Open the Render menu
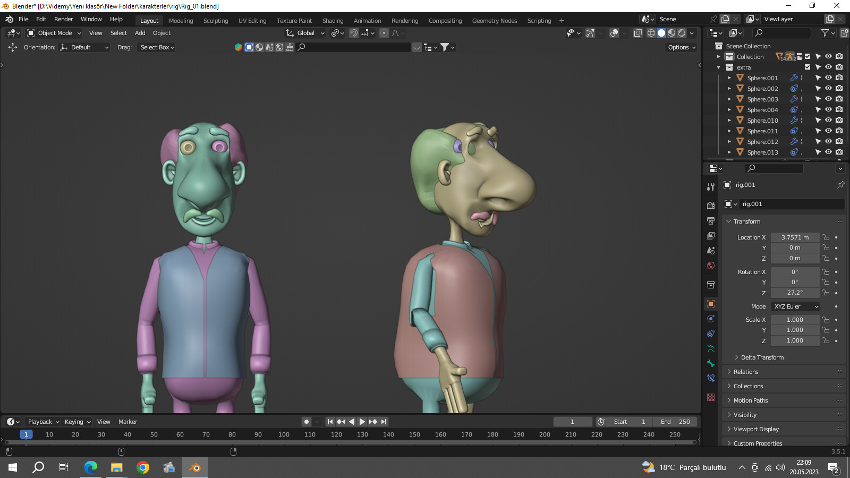This screenshot has width=850, height=478. click(63, 19)
